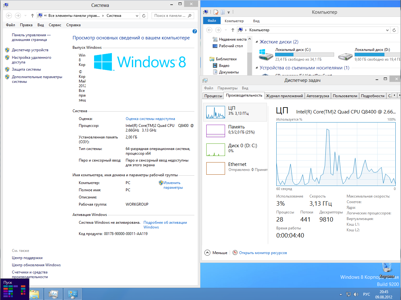
Task: Open Центр обновления Windows link
Action: 36,265
